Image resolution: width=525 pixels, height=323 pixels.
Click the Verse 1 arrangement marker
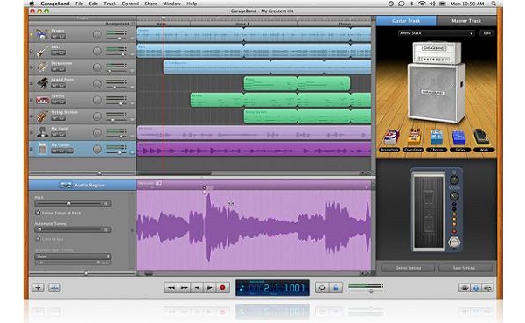point(242,24)
